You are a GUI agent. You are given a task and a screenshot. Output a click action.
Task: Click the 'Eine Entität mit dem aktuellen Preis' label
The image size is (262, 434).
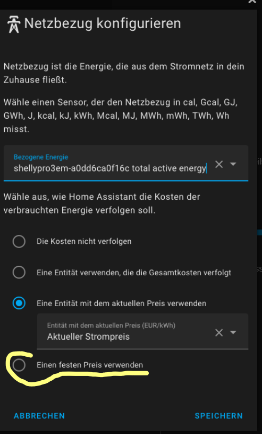tap(122, 304)
